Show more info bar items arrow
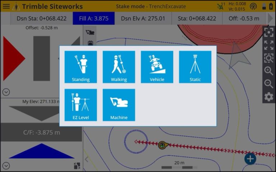Image resolution: width=276 pixels, height=172 pixels. (270, 18)
